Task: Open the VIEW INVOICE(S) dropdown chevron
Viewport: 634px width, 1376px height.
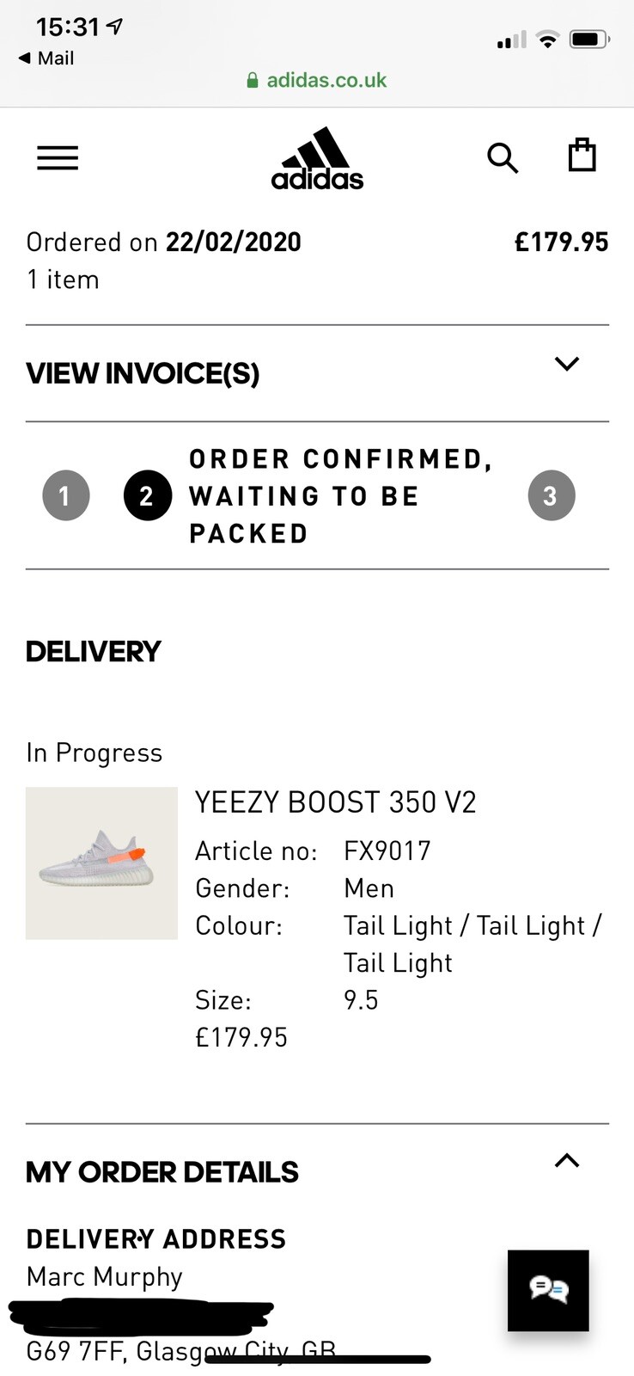Action: [x=567, y=365]
